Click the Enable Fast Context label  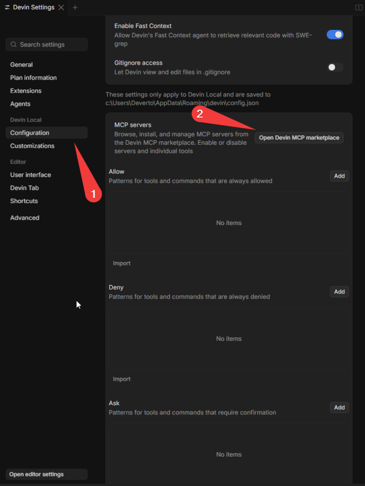click(143, 26)
